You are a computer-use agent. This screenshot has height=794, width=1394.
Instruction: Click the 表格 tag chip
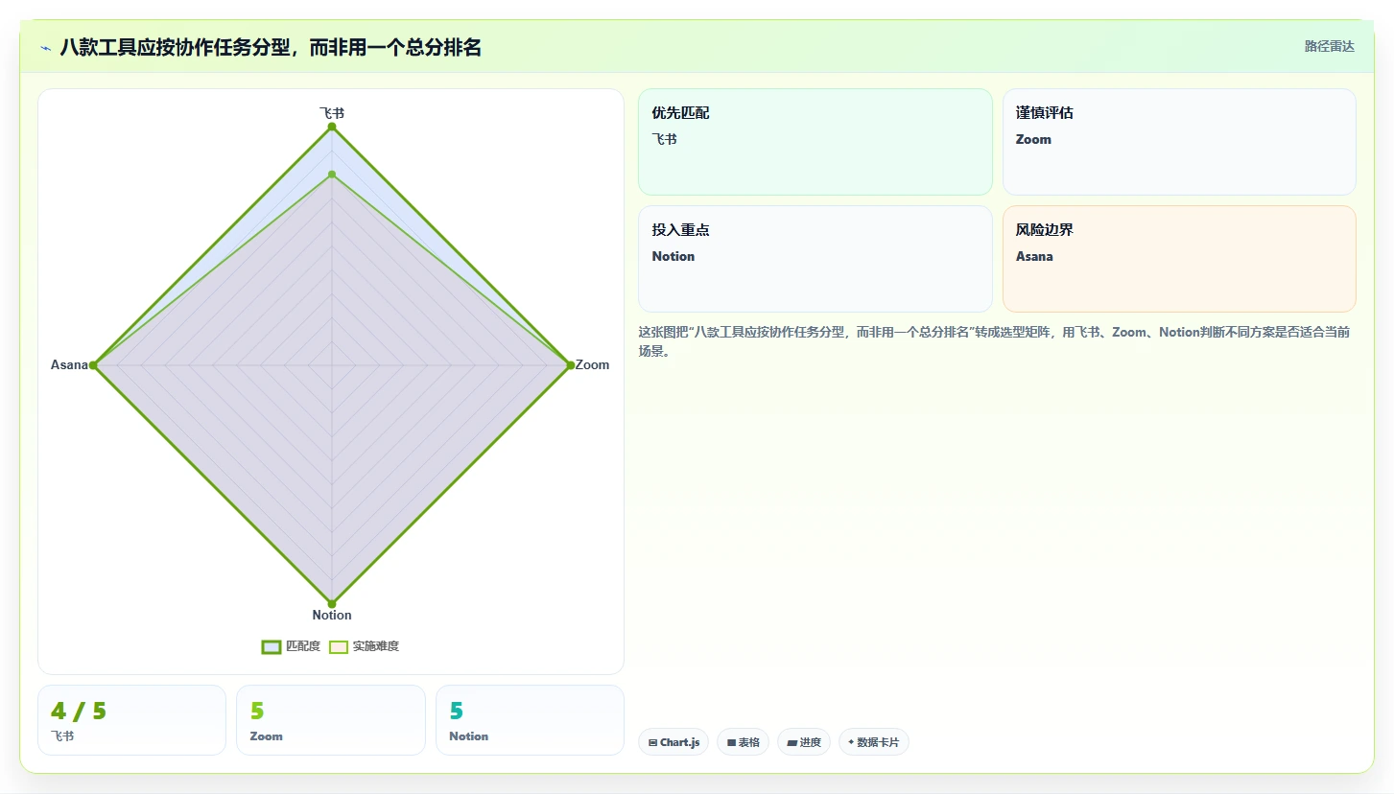click(743, 742)
